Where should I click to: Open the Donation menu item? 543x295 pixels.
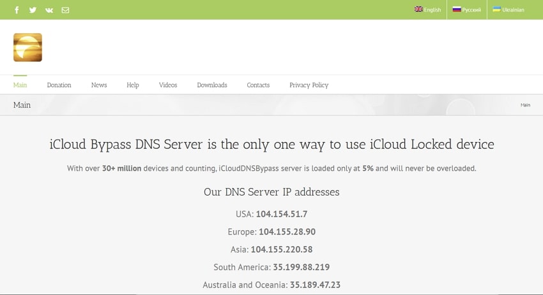coord(59,85)
